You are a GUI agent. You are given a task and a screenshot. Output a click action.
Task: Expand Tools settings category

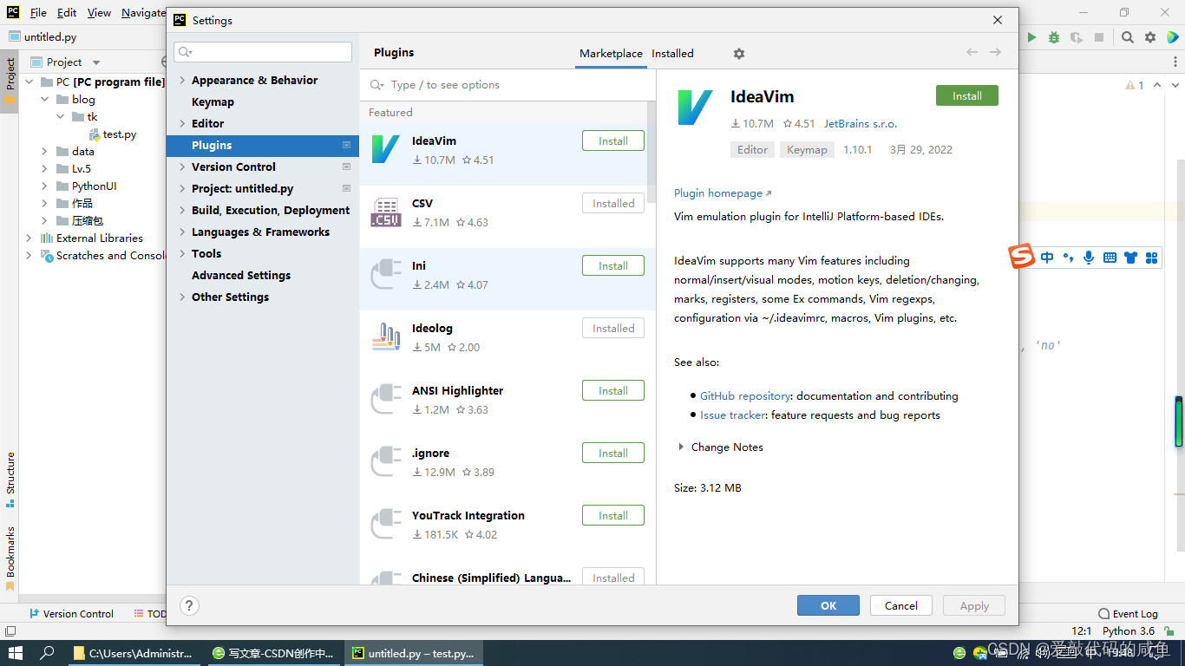(182, 253)
